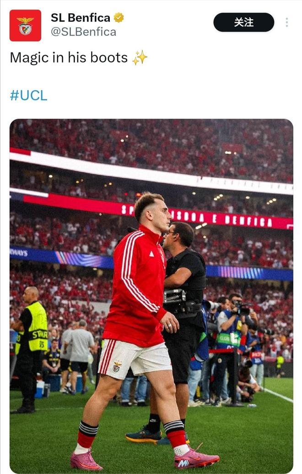The width and height of the screenshot is (302, 474).
Task: Open the SL Benfica profile avatar
Action: [x=25, y=25]
